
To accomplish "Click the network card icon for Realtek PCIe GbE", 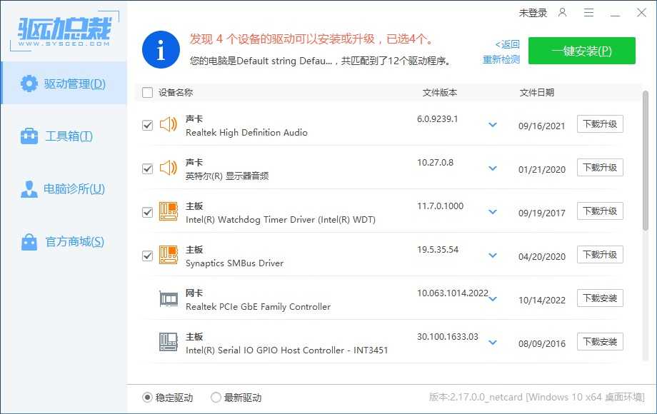I will [169, 298].
